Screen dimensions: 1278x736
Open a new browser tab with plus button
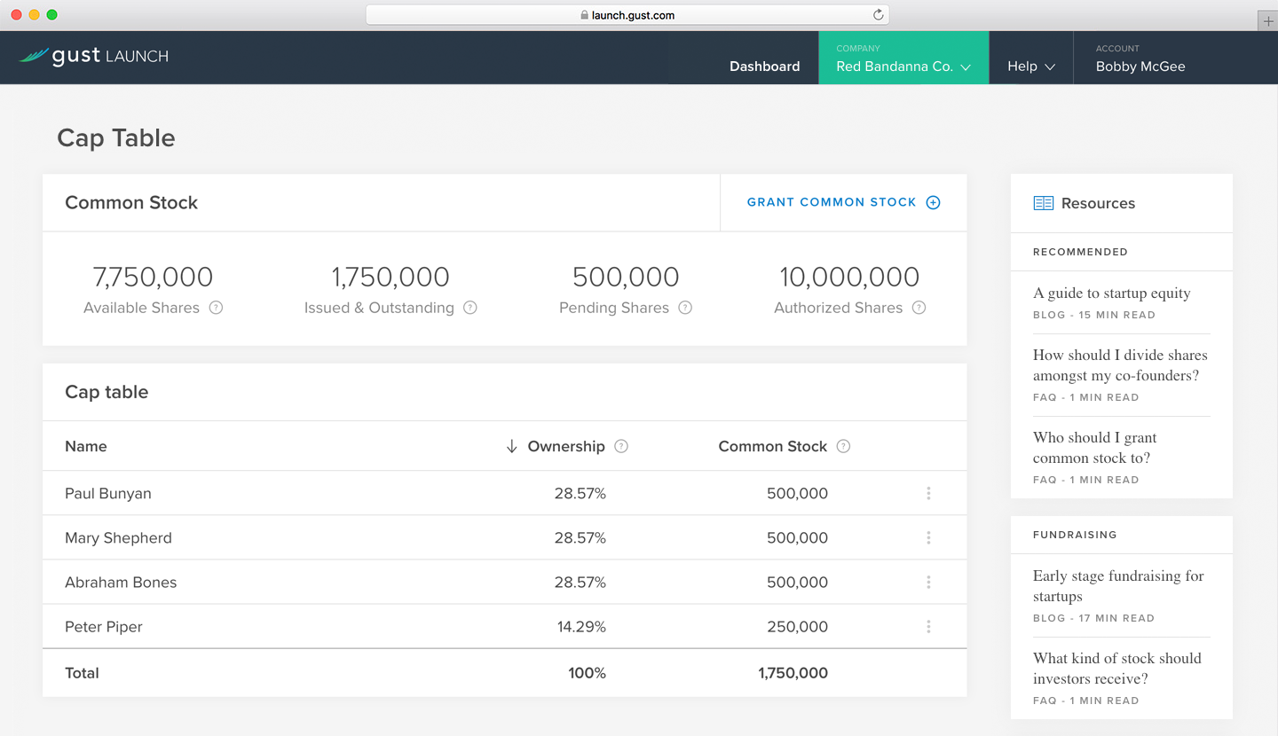point(1267,21)
